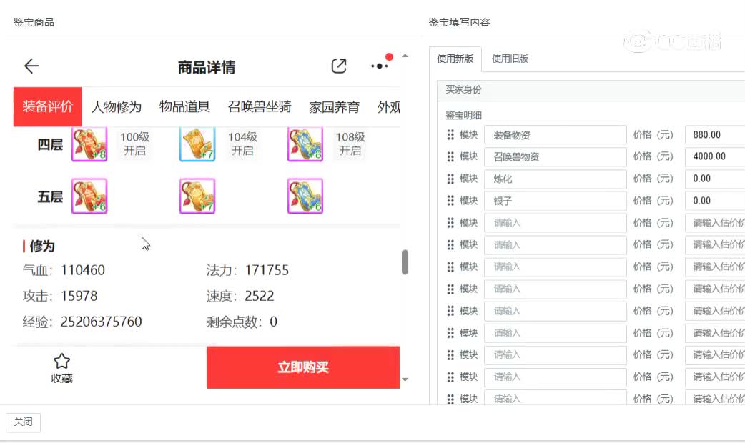Select the +7 yellow equipment icon in 五层 row
This screenshot has height=443, width=745.
tap(197, 195)
